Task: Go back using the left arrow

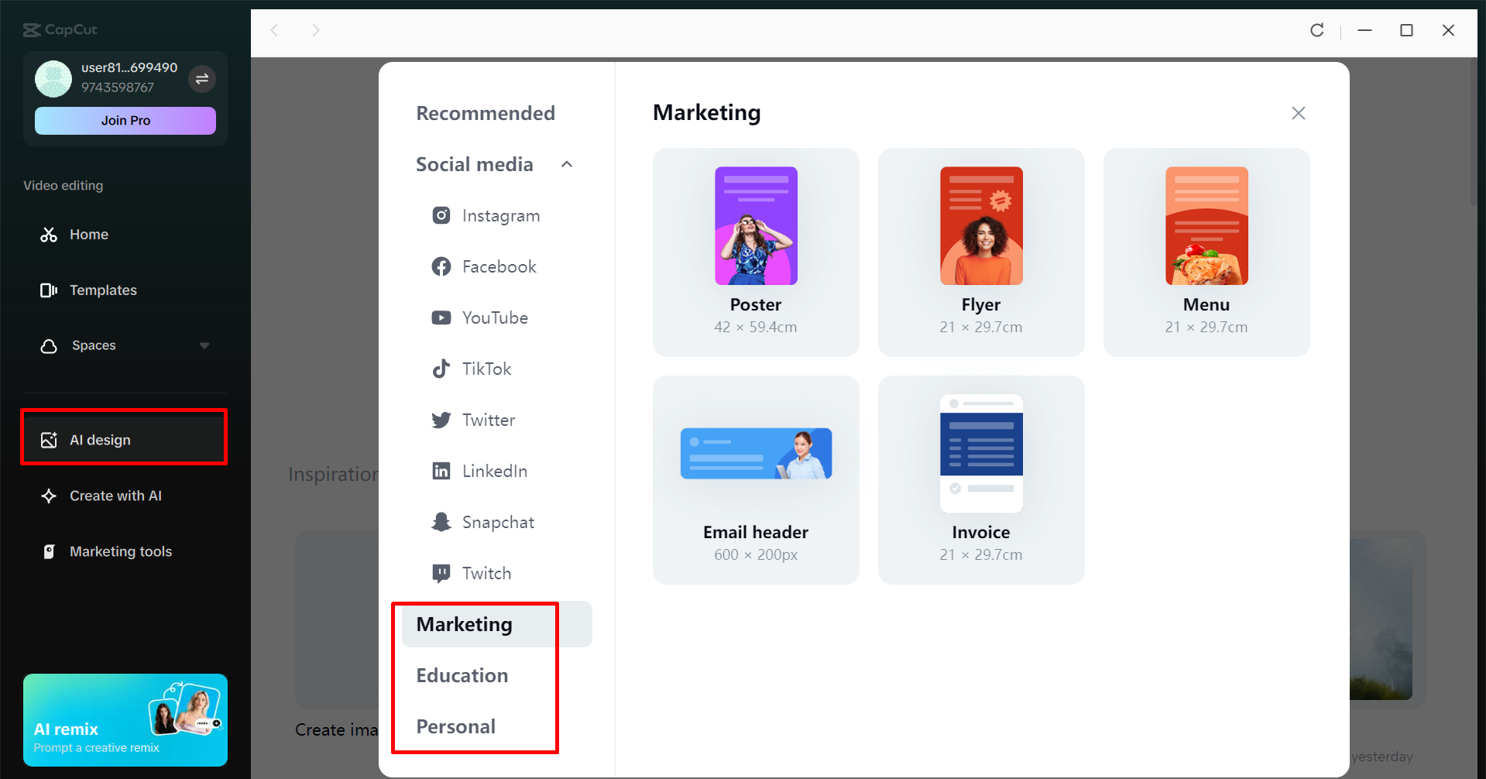Action: [x=274, y=30]
